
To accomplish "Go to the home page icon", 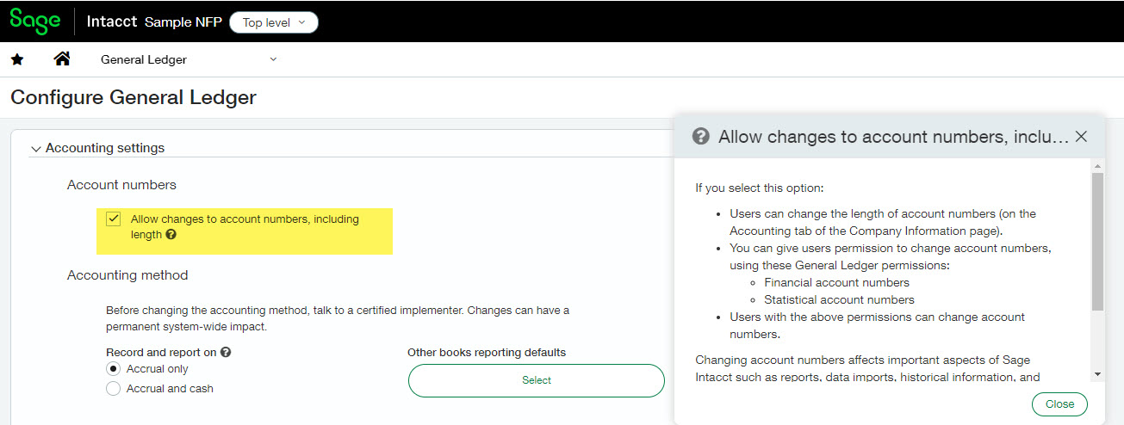I will click(62, 59).
